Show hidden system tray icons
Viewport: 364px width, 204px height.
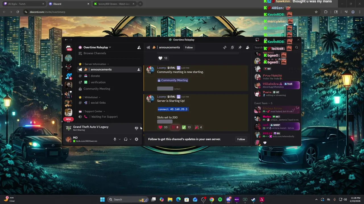(x=316, y=199)
